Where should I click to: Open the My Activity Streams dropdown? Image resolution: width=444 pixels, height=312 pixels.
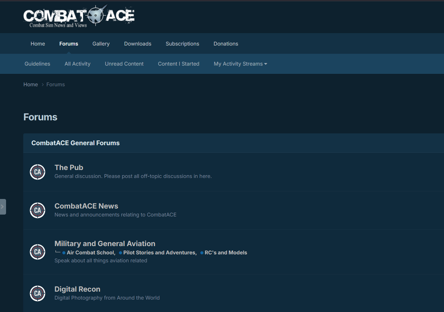(x=240, y=64)
